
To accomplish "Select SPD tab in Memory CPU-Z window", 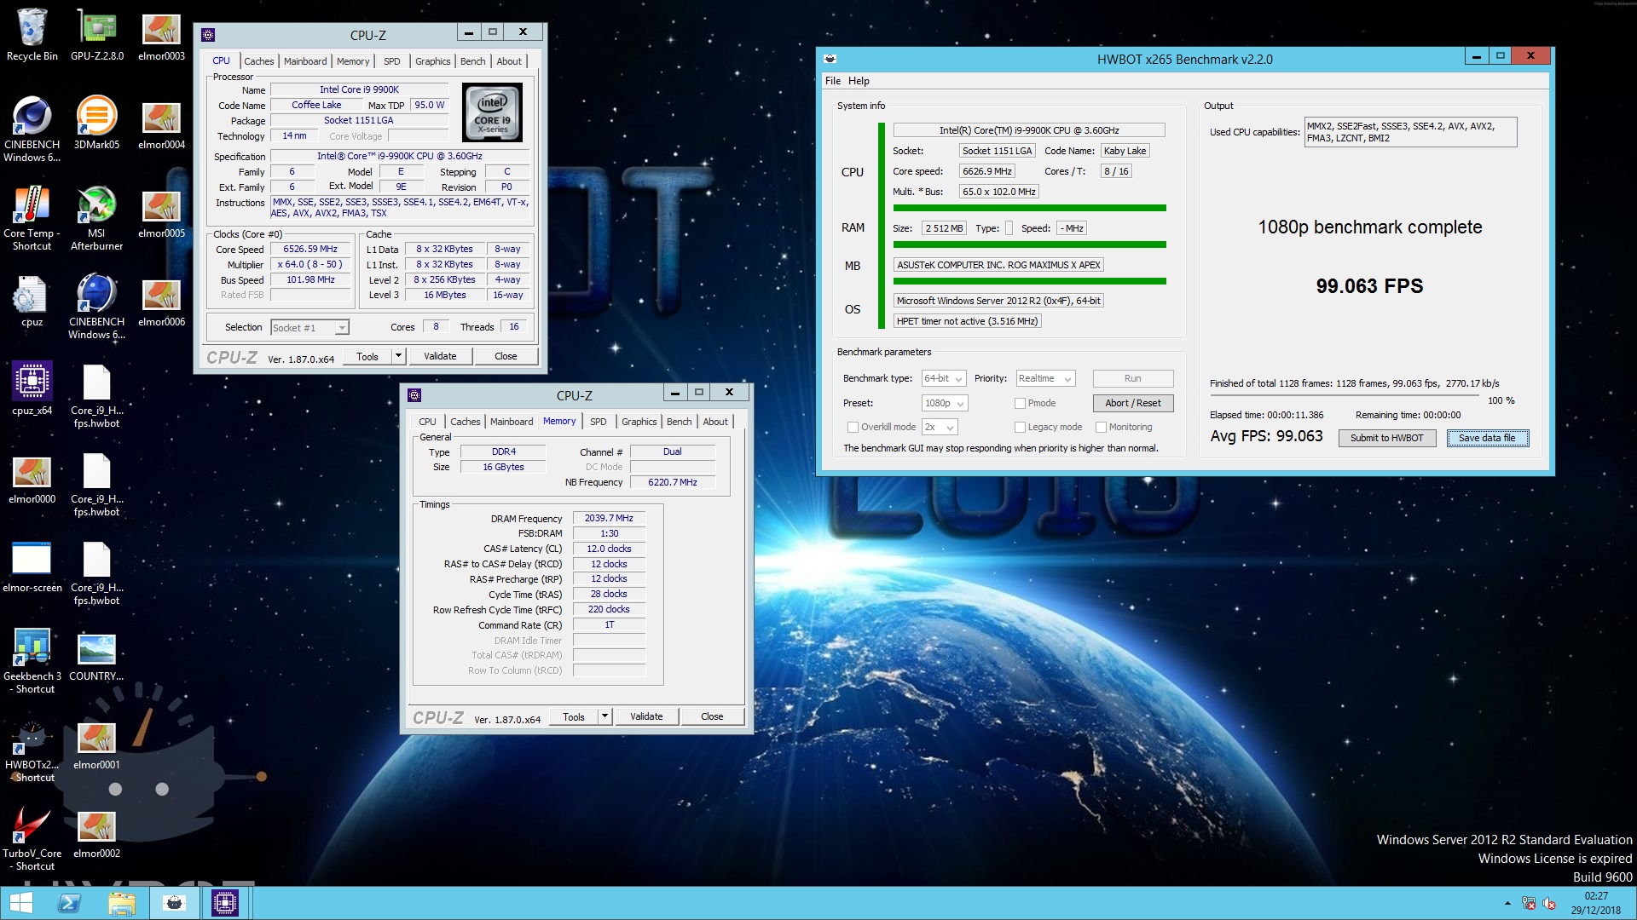I will tap(599, 422).
